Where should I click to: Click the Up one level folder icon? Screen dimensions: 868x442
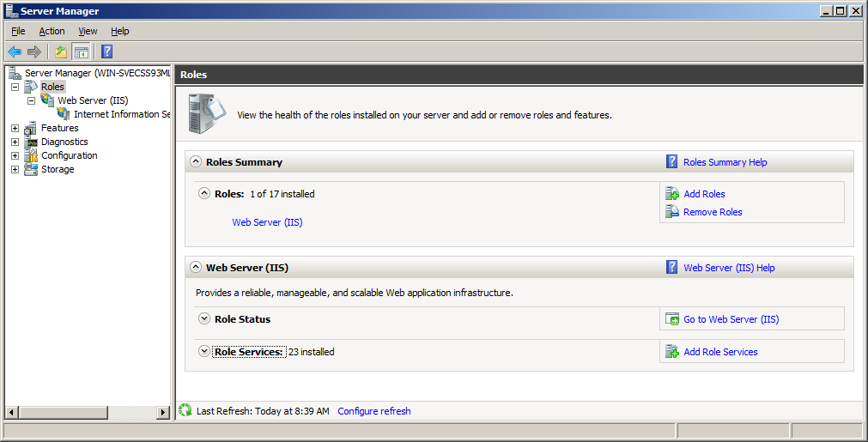click(61, 52)
